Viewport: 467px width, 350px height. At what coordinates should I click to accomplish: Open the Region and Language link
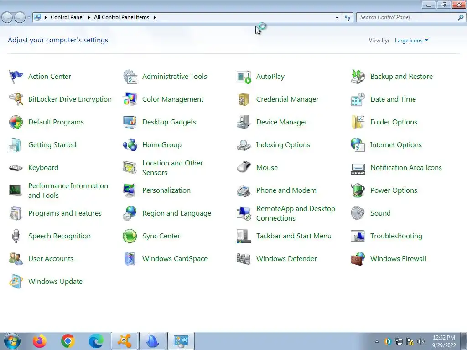(x=176, y=213)
